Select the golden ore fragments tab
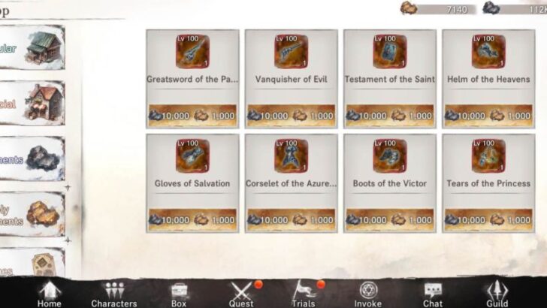The width and height of the screenshot is (547, 308). pyautogui.click(x=32, y=214)
